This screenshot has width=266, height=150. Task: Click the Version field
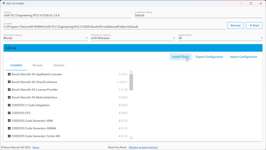pyautogui.click(x=67, y=15)
